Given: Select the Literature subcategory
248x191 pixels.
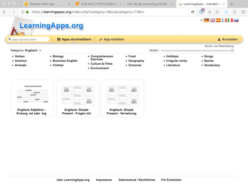Looking at the screenshot, I should 173,65.
